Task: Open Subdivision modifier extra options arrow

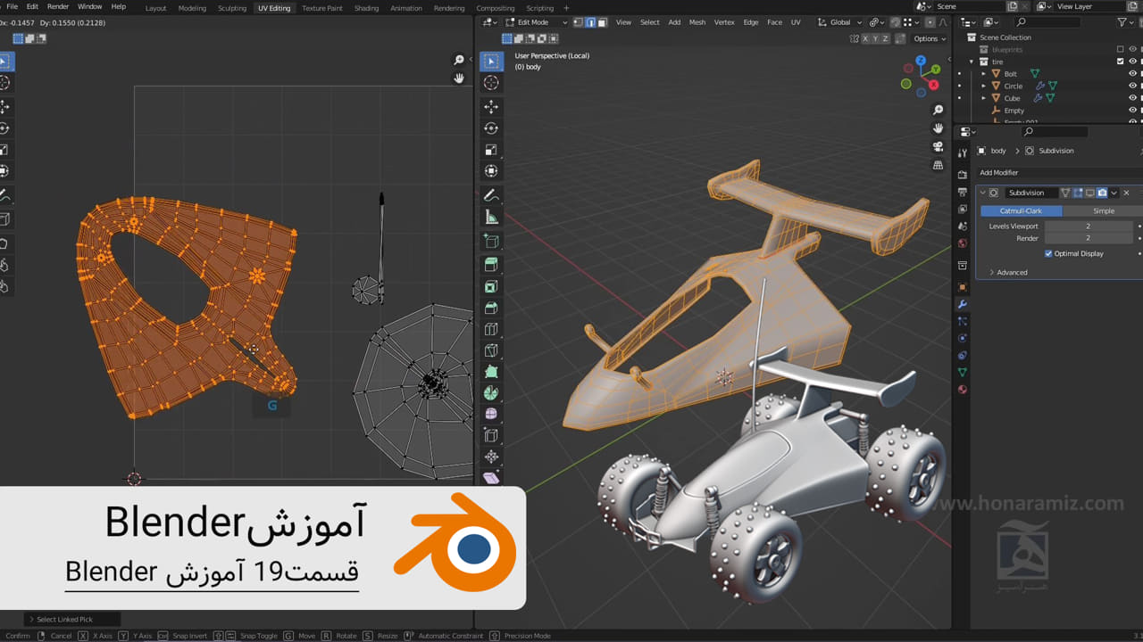Action: point(1114,193)
